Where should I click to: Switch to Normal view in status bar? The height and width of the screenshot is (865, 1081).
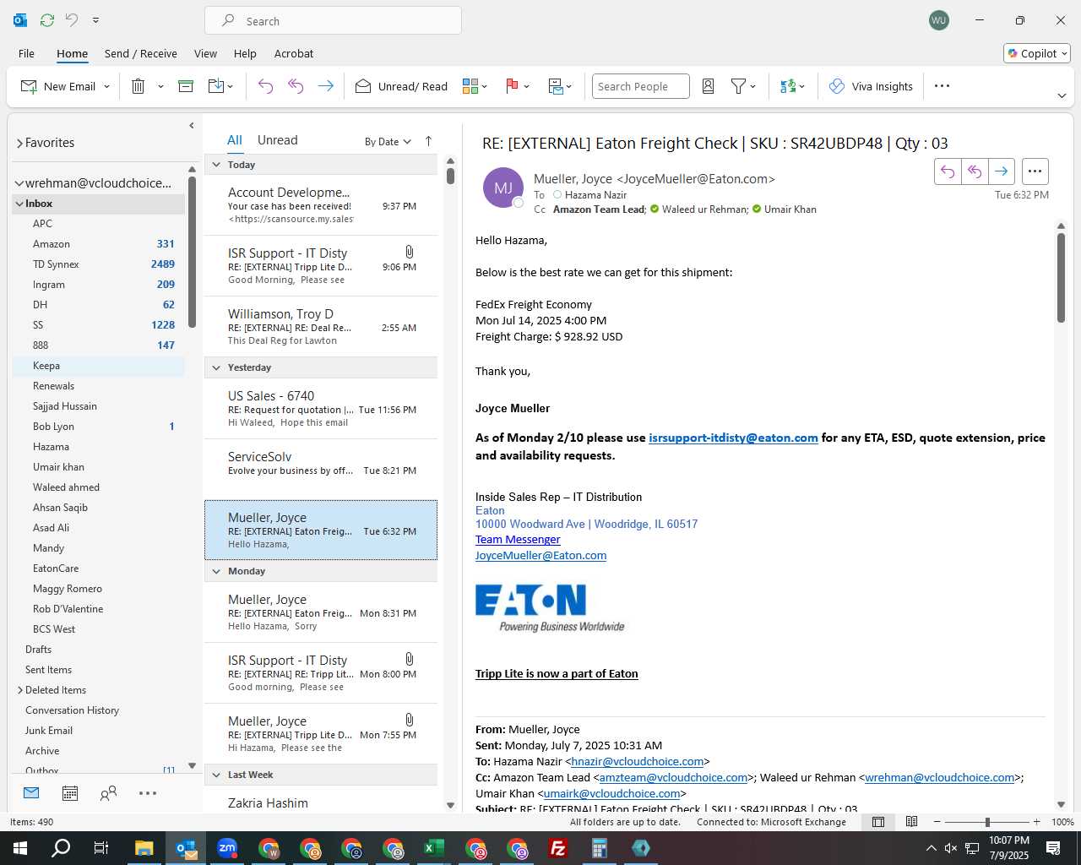878,822
